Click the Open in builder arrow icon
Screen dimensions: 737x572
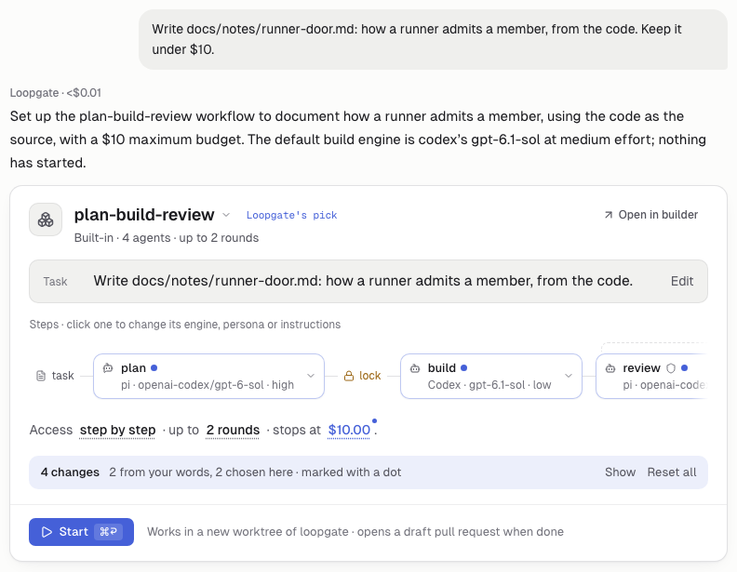coord(609,215)
